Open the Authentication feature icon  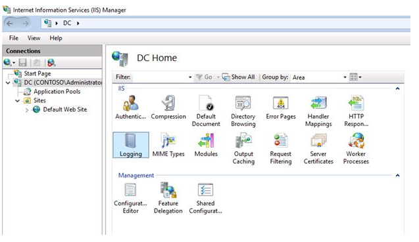pos(130,108)
